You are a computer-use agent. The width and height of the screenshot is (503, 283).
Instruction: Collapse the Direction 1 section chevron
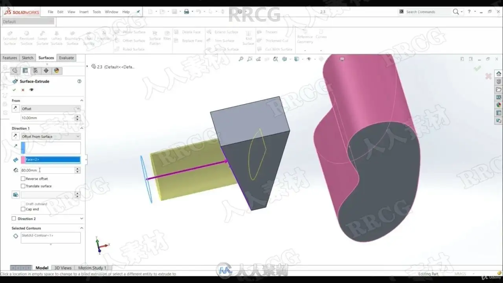[82, 129]
